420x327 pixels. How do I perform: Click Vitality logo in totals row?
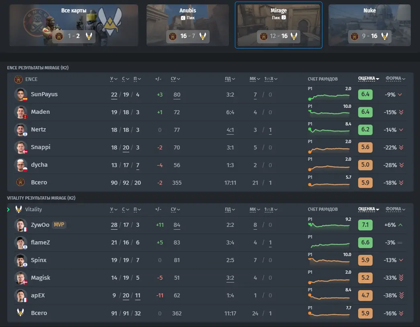click(20, 312)
